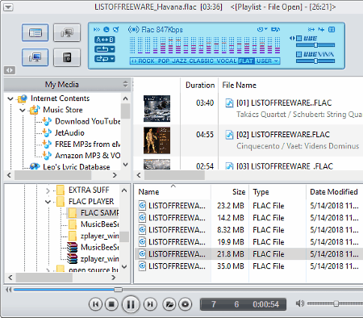Open Leo's Lyric Database item
363x318 pixels.
pos(77,167)
